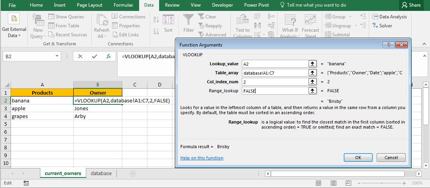
Task: Click Get External Data icon
Action: coord(14,19)
